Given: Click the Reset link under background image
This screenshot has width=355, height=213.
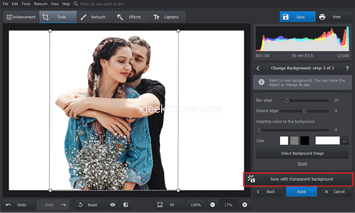Looking at the screenshot, I should pos(302,163).
